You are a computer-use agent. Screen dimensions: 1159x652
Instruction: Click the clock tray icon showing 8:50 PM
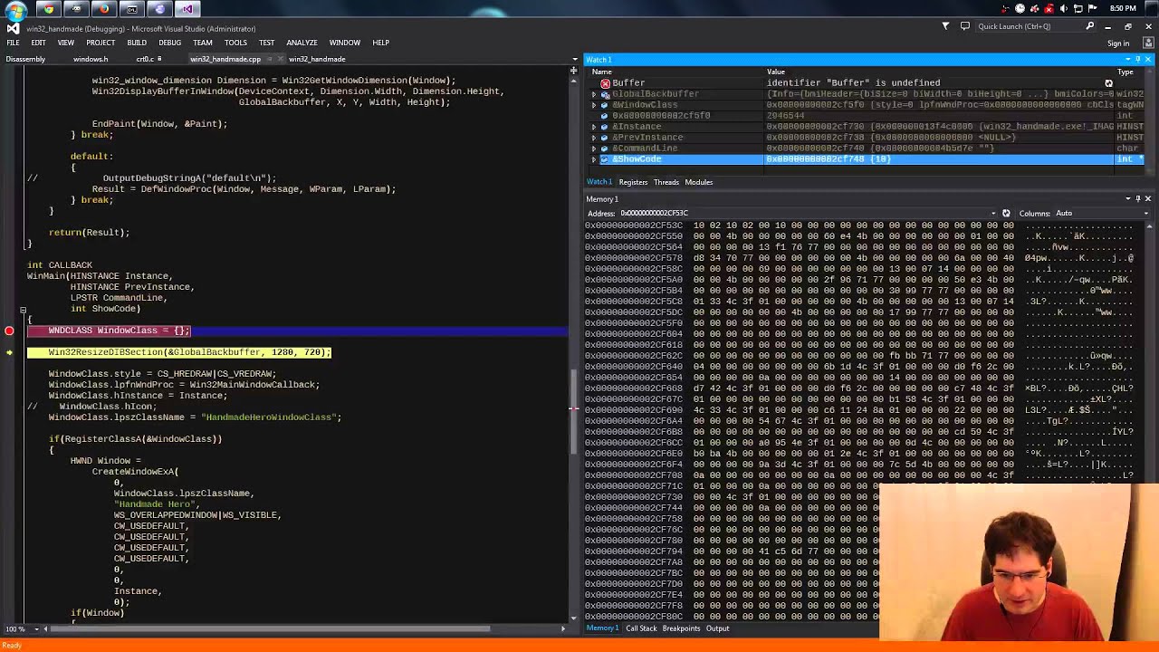(x=1123, y=9)
